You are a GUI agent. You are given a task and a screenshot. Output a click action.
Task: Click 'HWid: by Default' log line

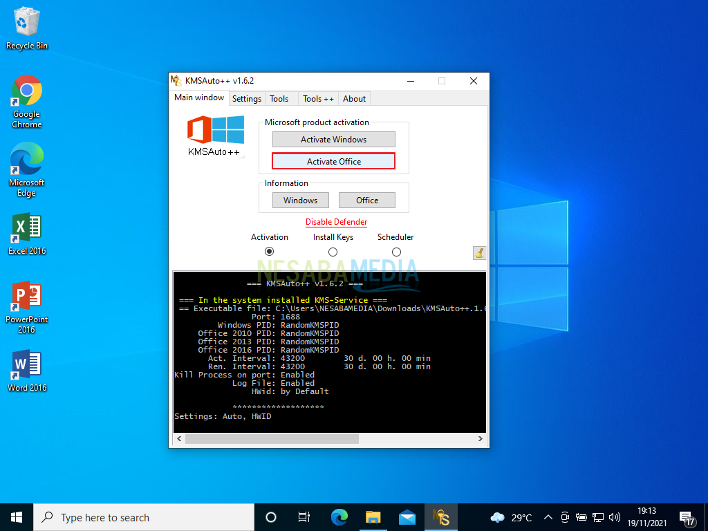(290, 391)
